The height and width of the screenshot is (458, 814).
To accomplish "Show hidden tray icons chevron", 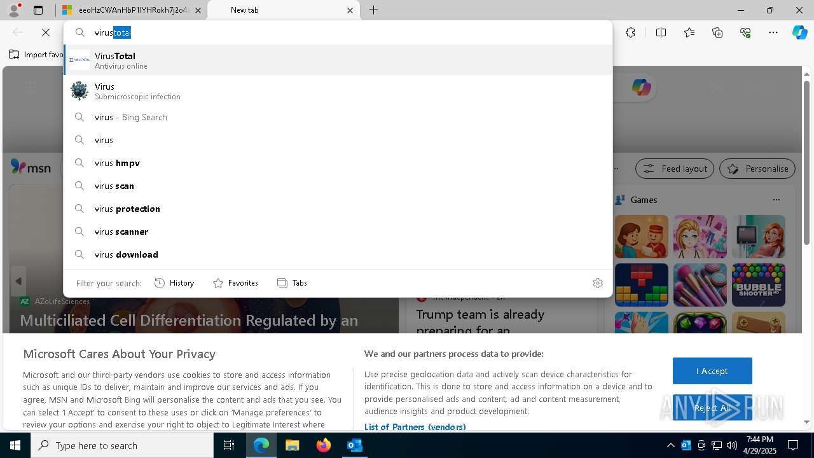I will [x=670, y=446].
